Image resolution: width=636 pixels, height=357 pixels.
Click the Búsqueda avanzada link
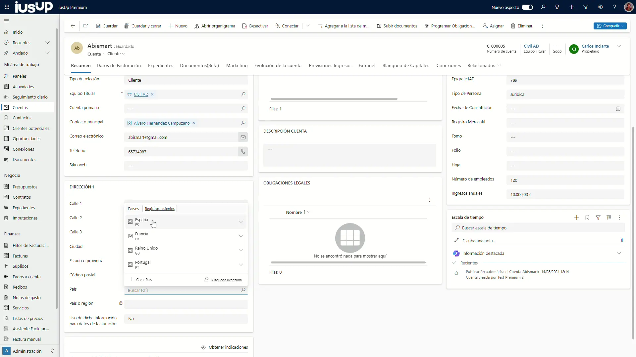[226, 280]
